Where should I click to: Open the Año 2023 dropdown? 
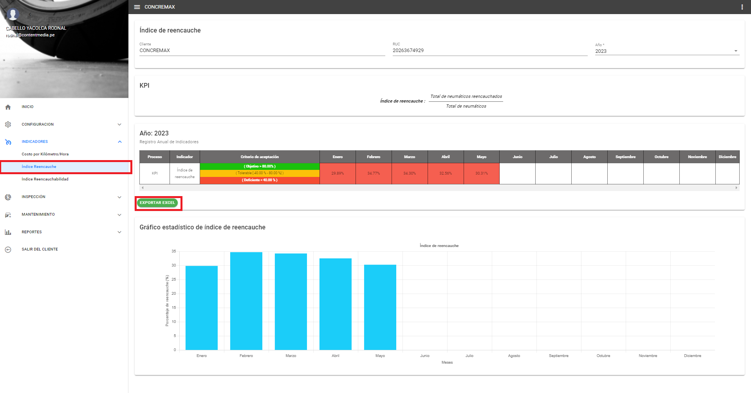[667, 51]
